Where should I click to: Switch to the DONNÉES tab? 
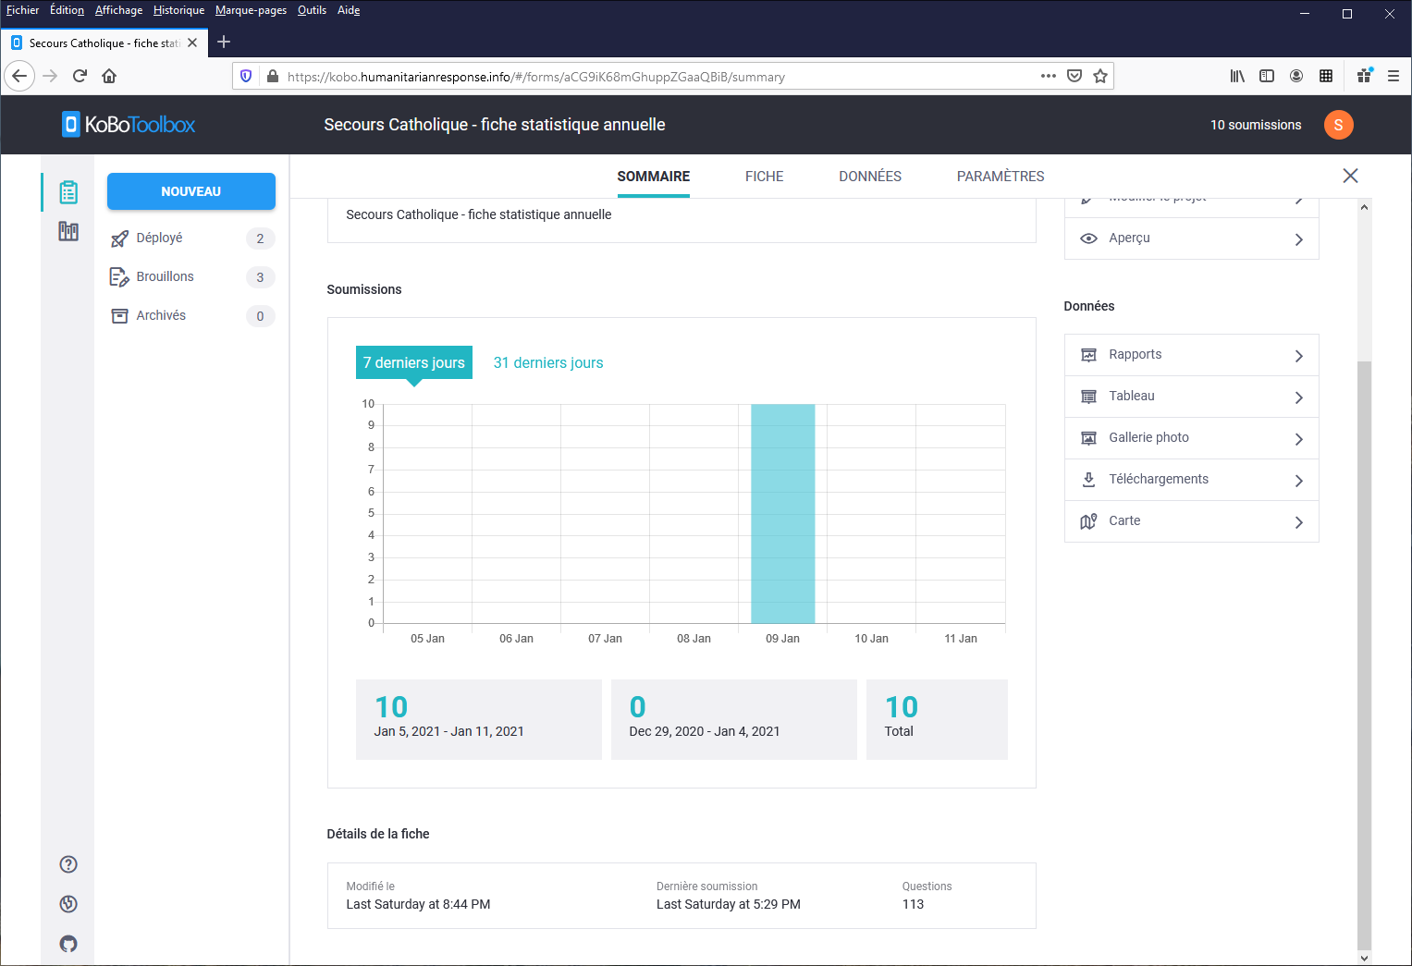[x=869, y=176]
